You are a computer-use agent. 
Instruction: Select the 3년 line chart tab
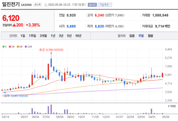click(61, 36)
